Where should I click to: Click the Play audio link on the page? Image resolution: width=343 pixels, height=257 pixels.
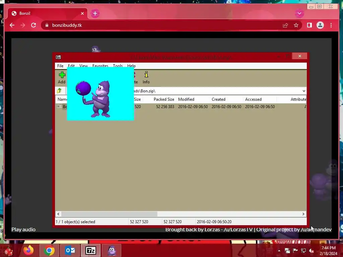point(23,230)
